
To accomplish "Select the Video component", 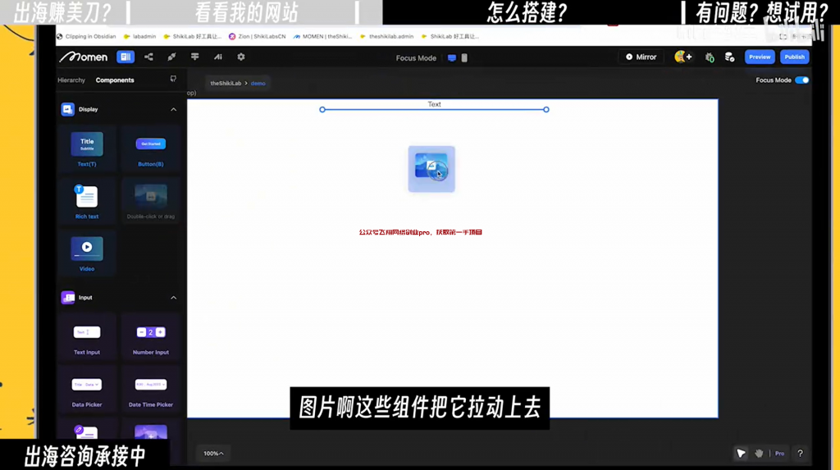I will coord(87,253).
